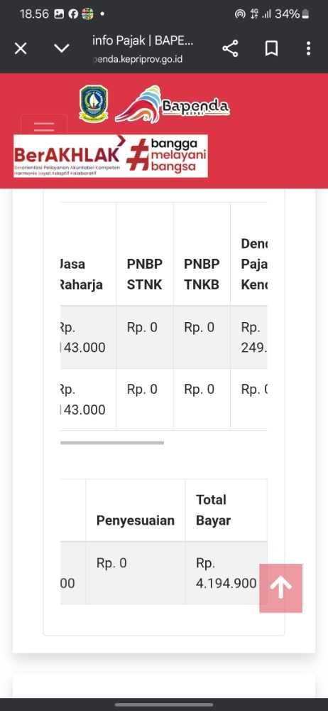Select the PNBP TNKB column header
The image size is (328, 711).
(202, 274)
